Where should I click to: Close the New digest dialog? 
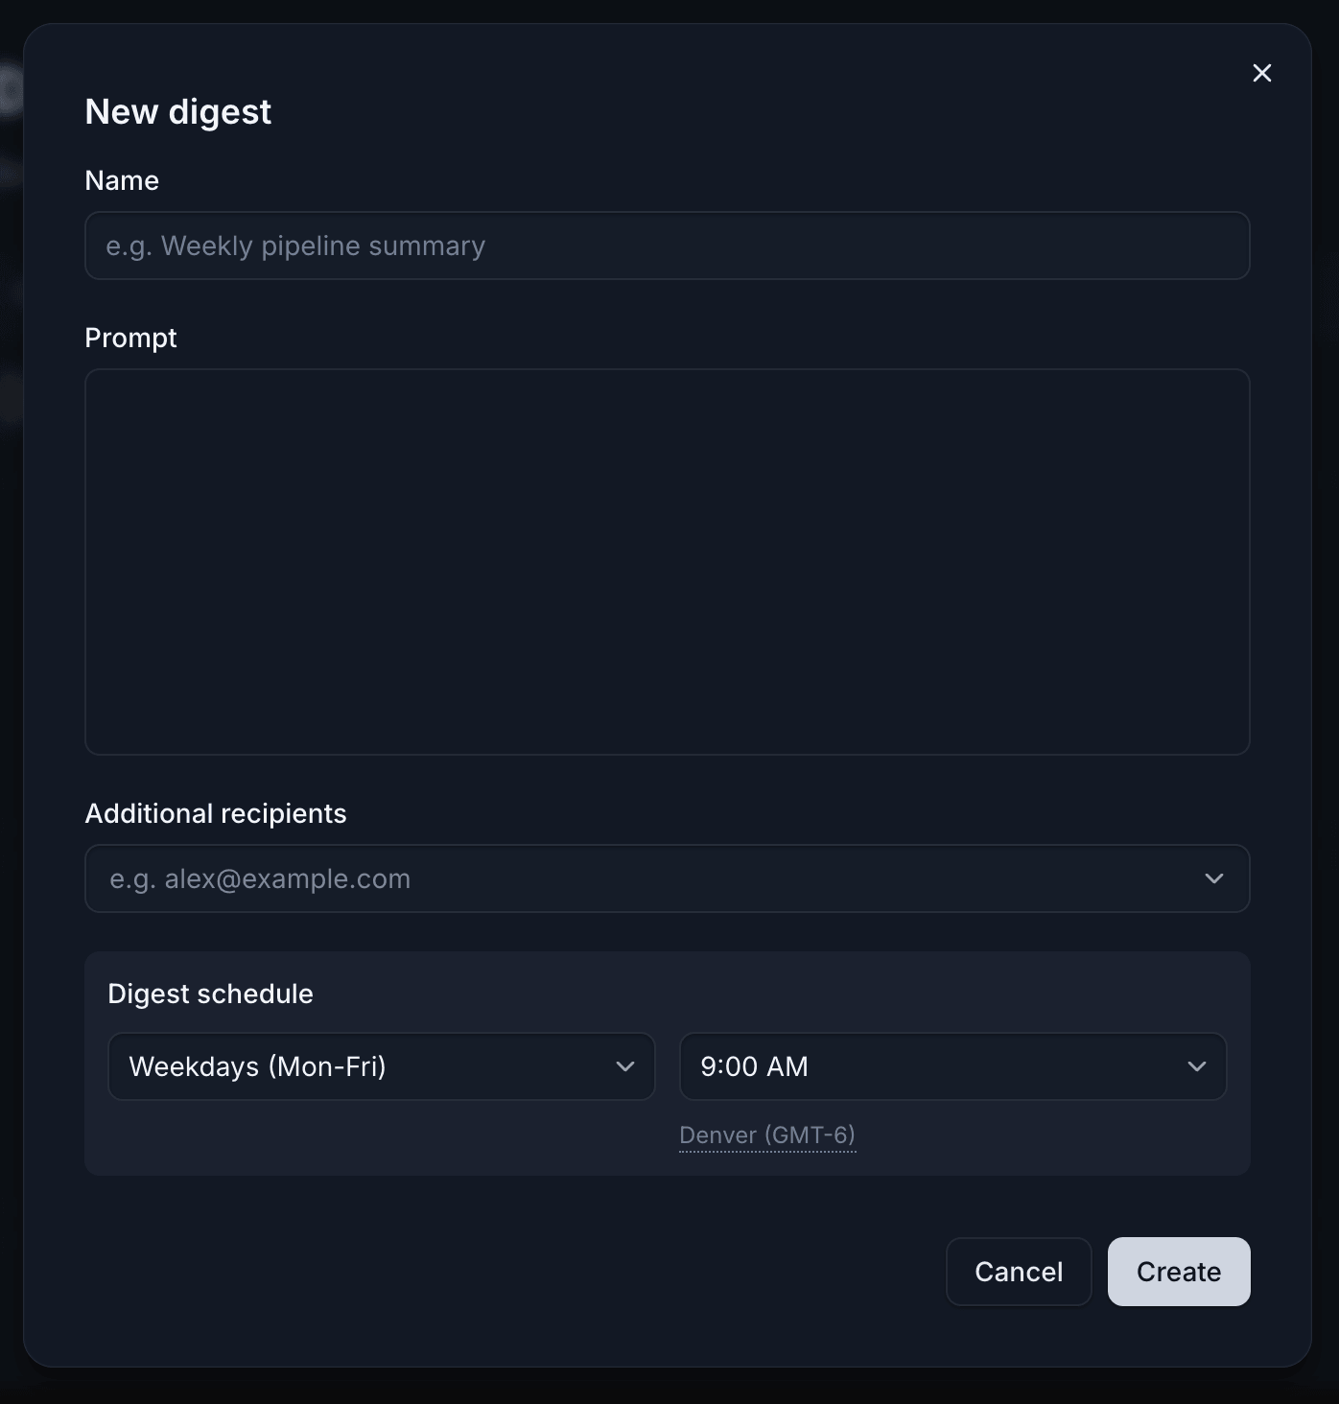coord(1261,73)
